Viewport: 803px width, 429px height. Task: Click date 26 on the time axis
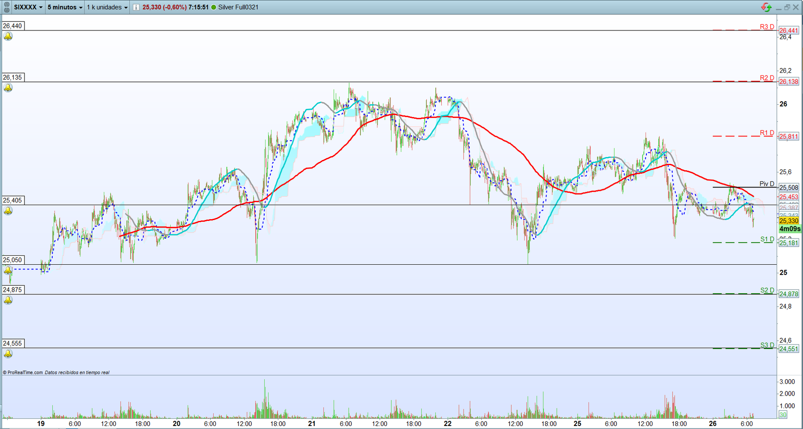713,423
